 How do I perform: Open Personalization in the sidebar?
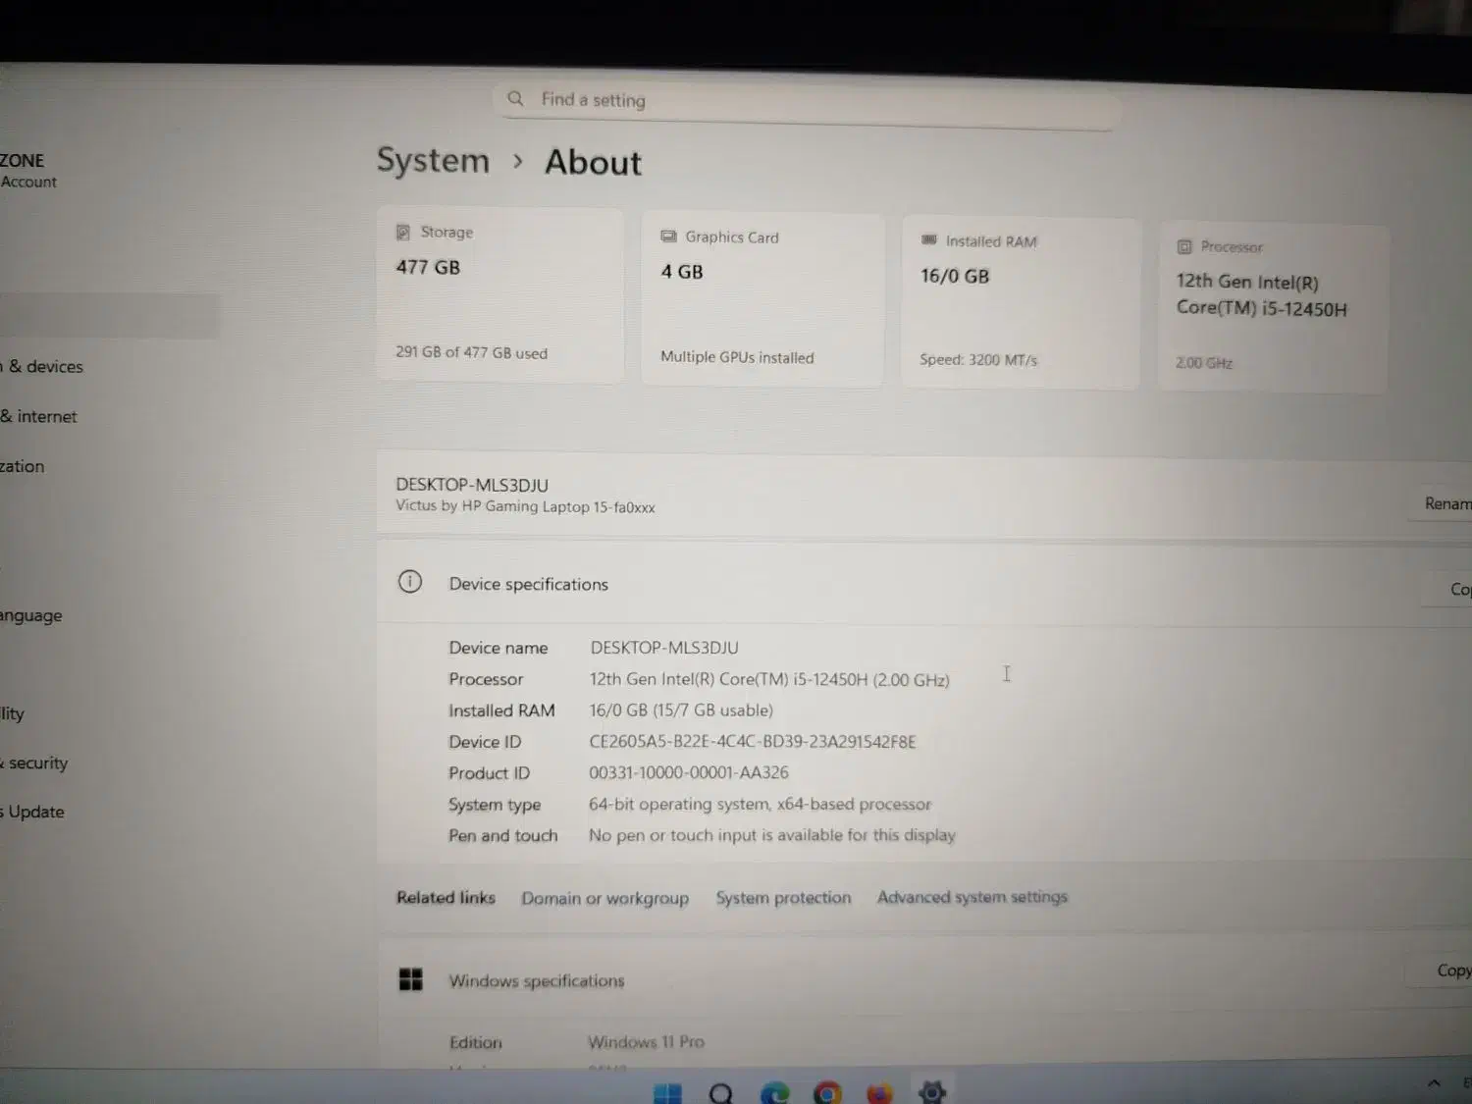point(23,466)
